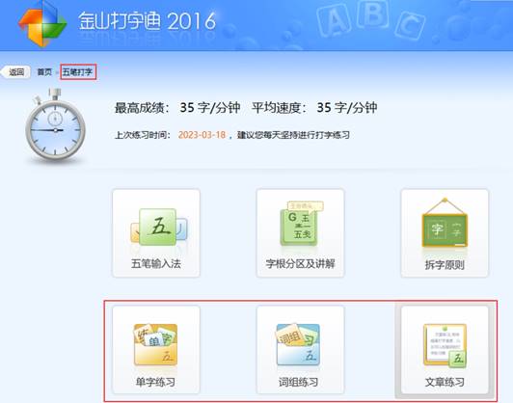Go to 首页 in the breadcrumb
This screenshot has width=513, height=403.
pos(44,72)
